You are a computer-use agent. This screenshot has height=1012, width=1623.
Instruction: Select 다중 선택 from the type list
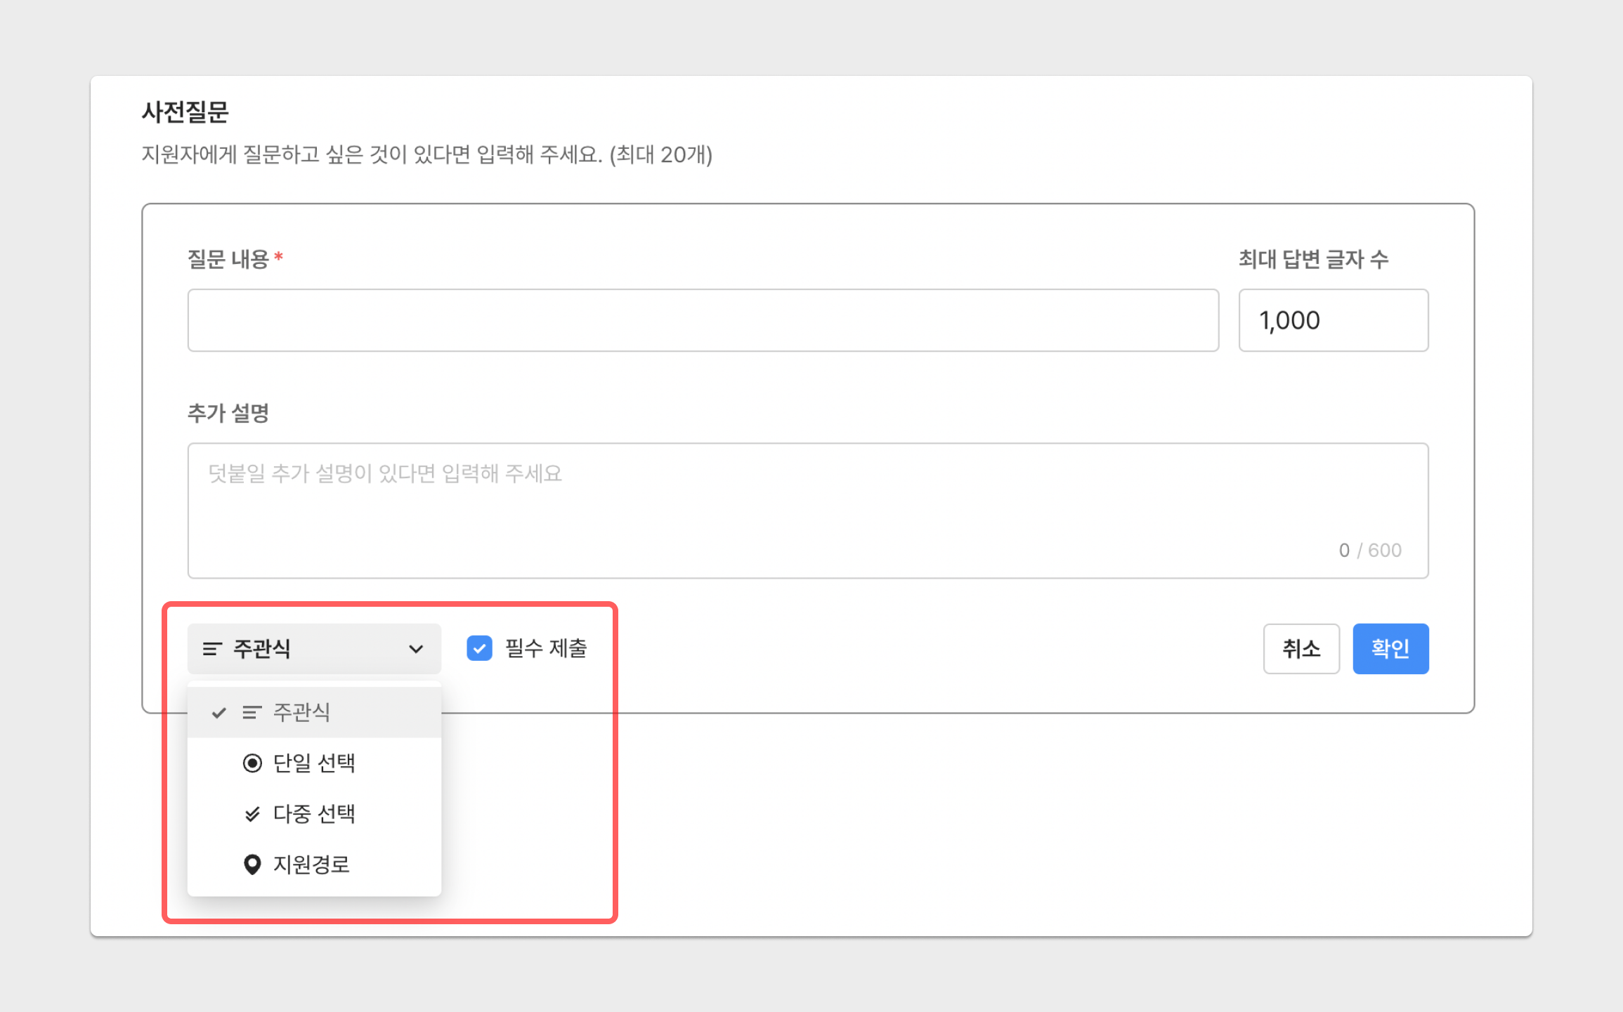click(314, 814)
